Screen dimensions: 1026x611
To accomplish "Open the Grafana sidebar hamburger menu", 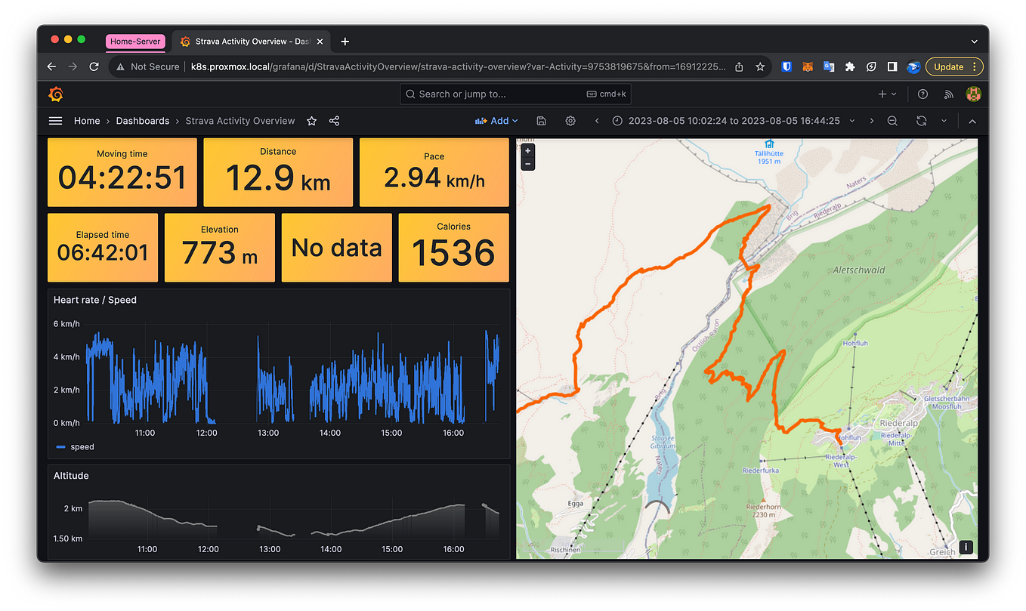I will click(x=55, y=121).
